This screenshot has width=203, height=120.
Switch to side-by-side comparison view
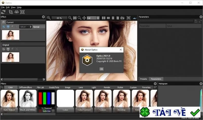104,18
